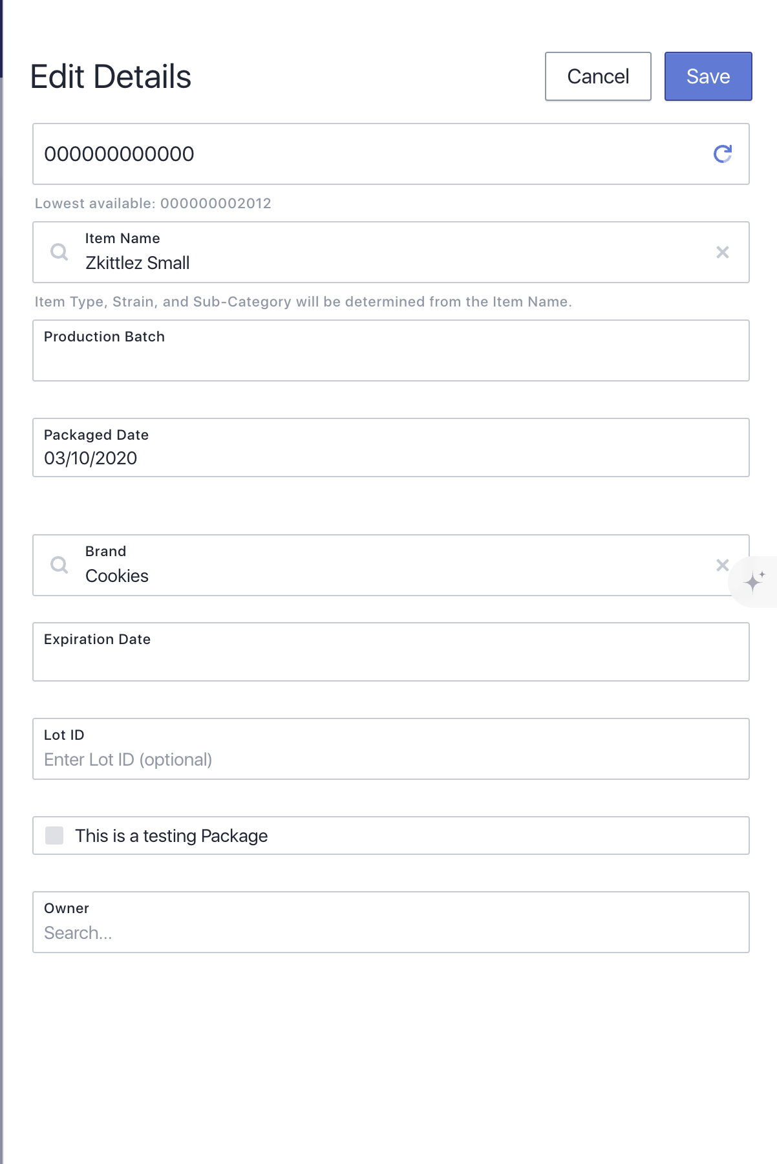Screen dimensions: 777x1164
Task: Save the edited details
Action: [708, 76]
